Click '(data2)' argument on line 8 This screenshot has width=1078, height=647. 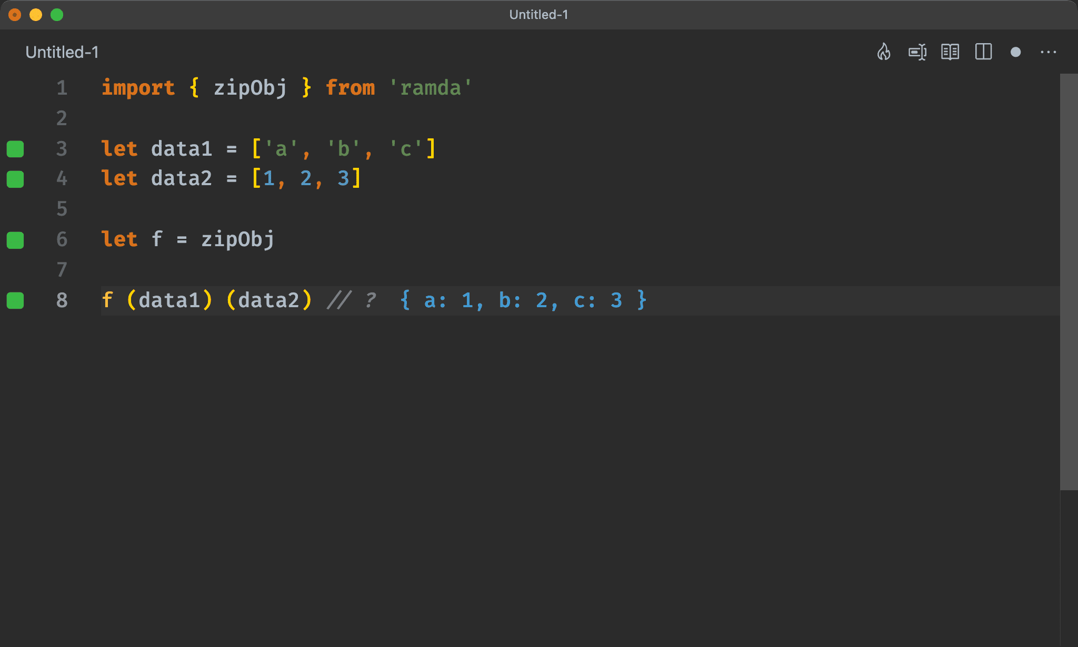[269, 300]
